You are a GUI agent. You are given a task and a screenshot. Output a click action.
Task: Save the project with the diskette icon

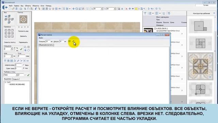coord(16,9)
